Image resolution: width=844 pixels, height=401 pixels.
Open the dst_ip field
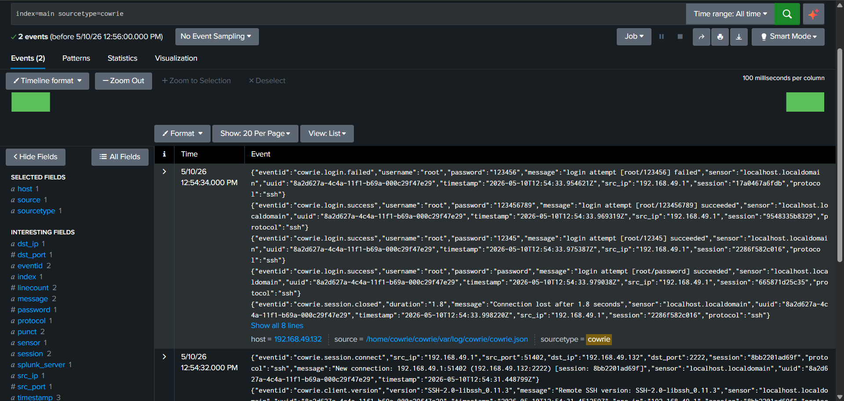point(28,244)
